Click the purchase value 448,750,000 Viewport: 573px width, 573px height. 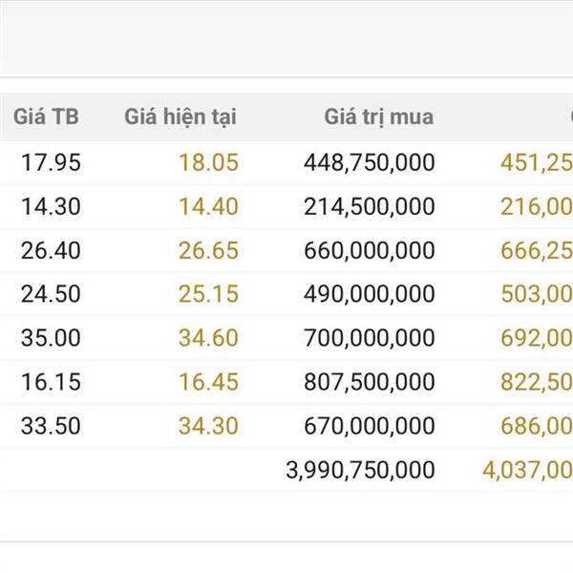coord(369,162)
